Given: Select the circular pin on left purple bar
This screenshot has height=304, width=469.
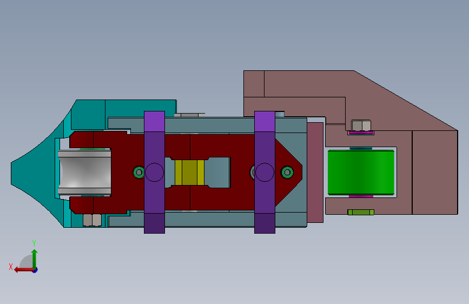Looking at the screenshot, I should tap(154, 173).
